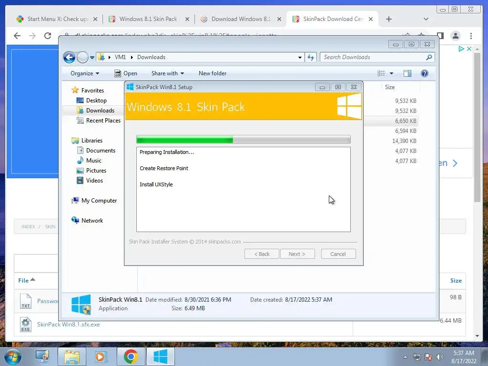Click the volume speaker tray icon
Image resolution: width=488 pixels, height=366 pixels.
[x=440, y=357]
